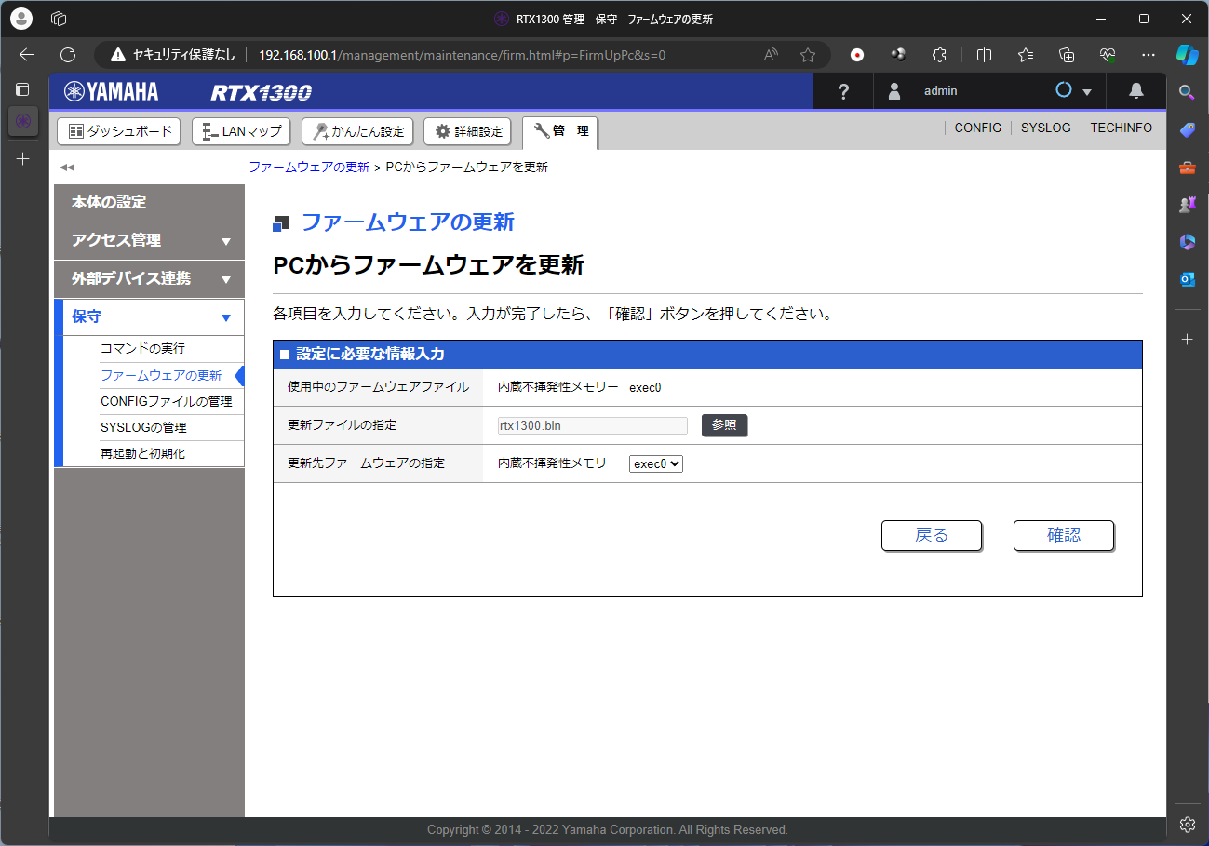The height and width of the screenshot is (846, 1209).
Task: Open sidebar settings gear icon
Action: [1187, 824]
